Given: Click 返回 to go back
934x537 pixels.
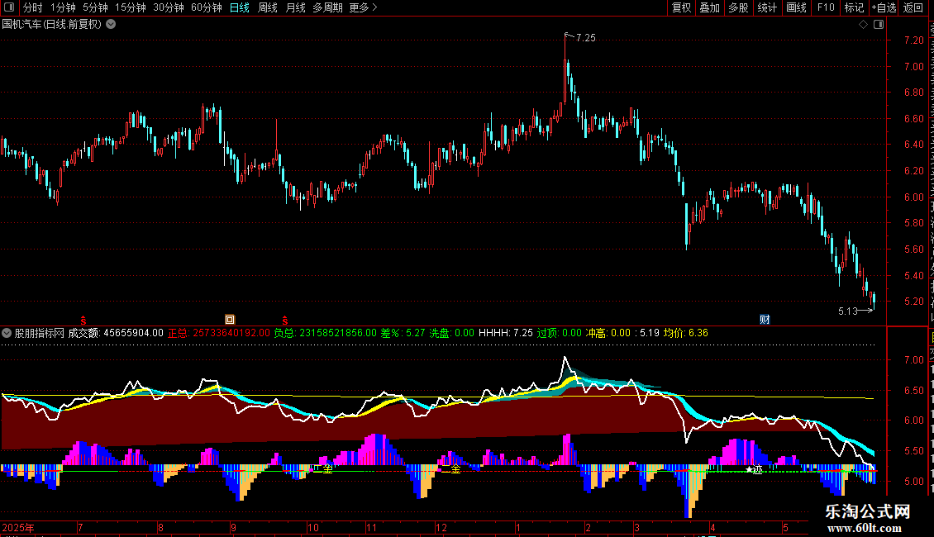Looking at the screenshot, I should (x=913, y=7).
